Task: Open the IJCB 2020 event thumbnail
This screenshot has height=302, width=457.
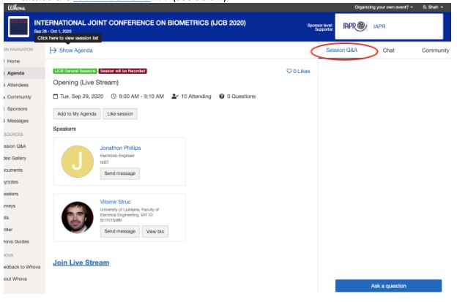Action: tap(18, 27)
